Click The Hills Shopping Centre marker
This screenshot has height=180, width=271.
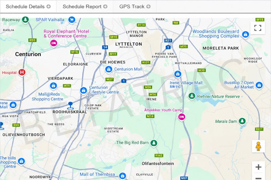click(x=21, y=161)
